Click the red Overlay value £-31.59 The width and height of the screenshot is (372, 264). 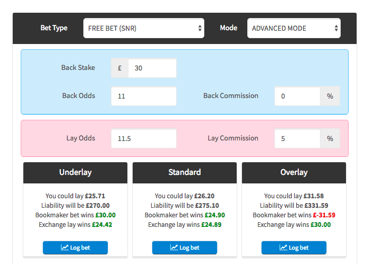point(324,215)
